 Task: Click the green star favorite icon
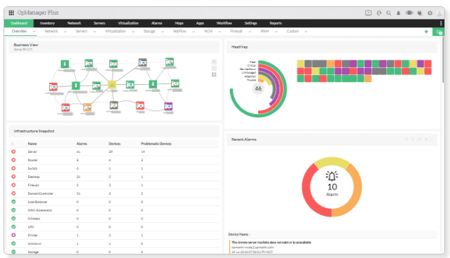tap(426, 32)
